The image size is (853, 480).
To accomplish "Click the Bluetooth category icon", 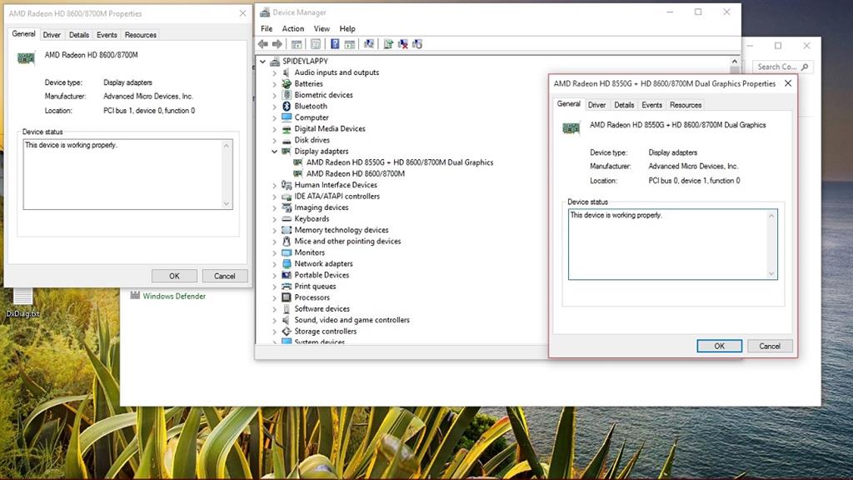I will pos(287,106).
